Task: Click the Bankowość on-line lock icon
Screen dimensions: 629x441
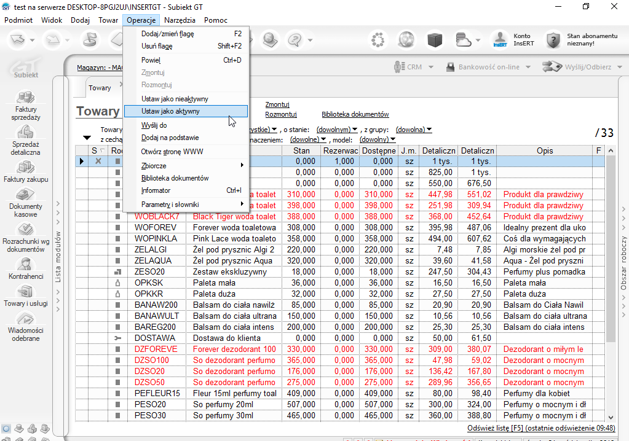Action: pyautogui.click(x=450, y=67)
